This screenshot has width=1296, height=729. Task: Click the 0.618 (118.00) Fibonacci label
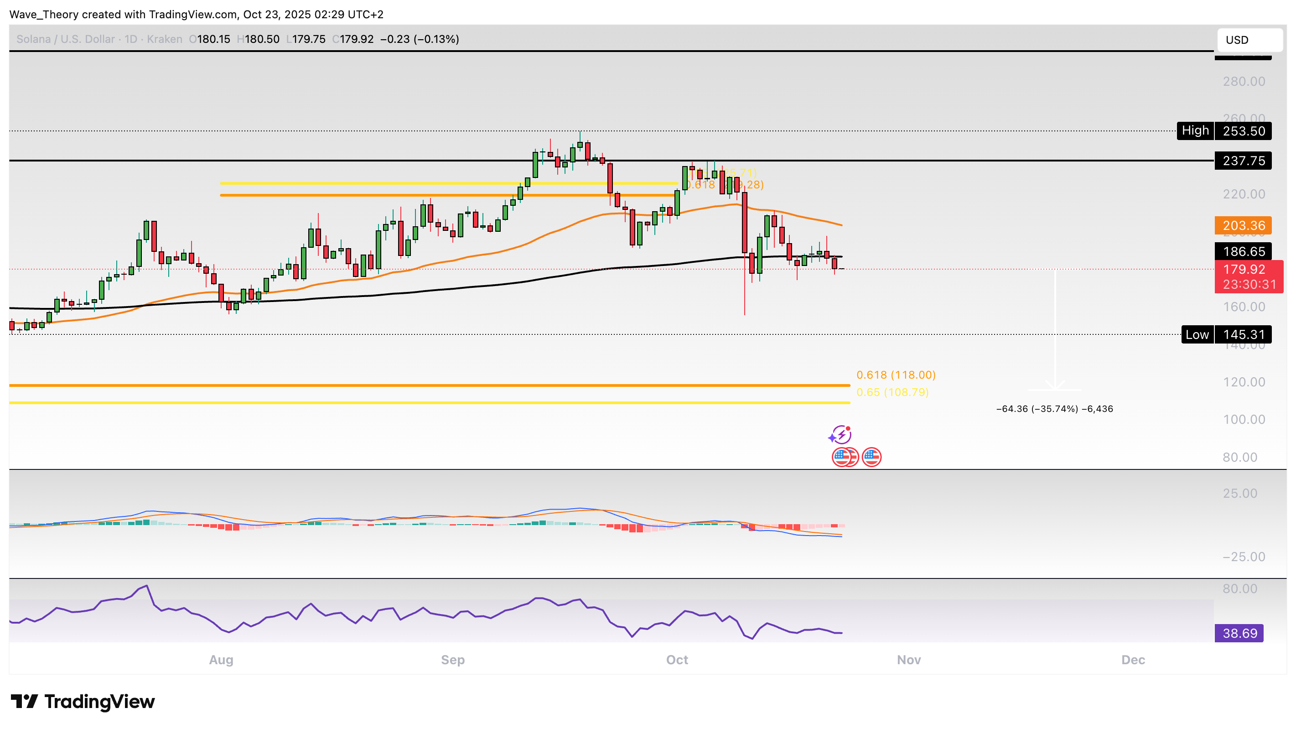tap(896, 375)
